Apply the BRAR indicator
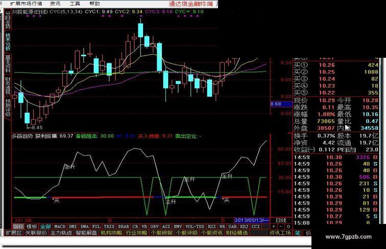The image size is (386, 249). 124,227
